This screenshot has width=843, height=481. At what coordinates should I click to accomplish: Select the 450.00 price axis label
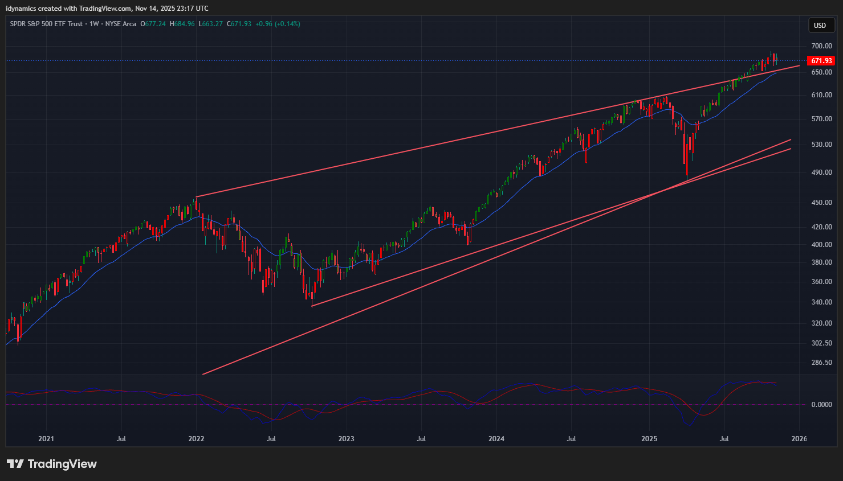821,203
